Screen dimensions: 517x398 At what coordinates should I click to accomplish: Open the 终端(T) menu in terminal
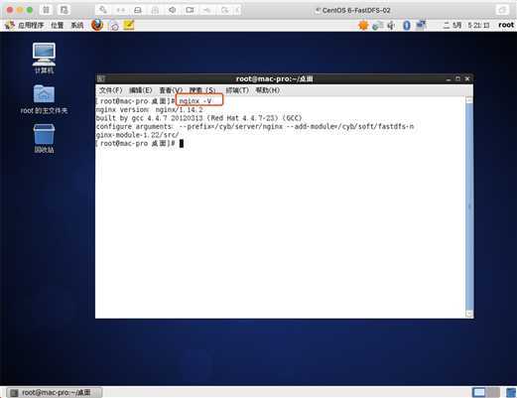click(x=237, y=90)
